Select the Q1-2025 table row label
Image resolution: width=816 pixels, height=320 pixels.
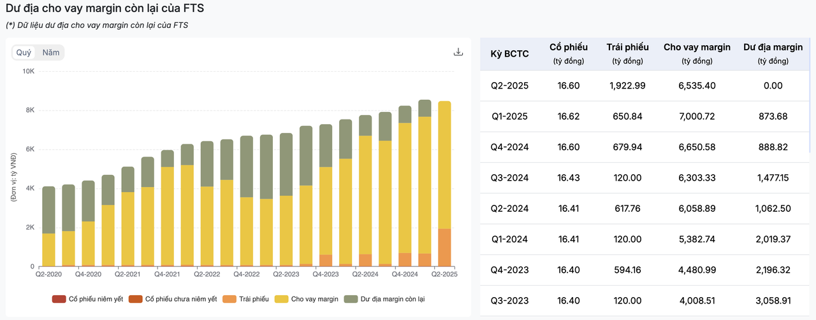tap(509, 116)
